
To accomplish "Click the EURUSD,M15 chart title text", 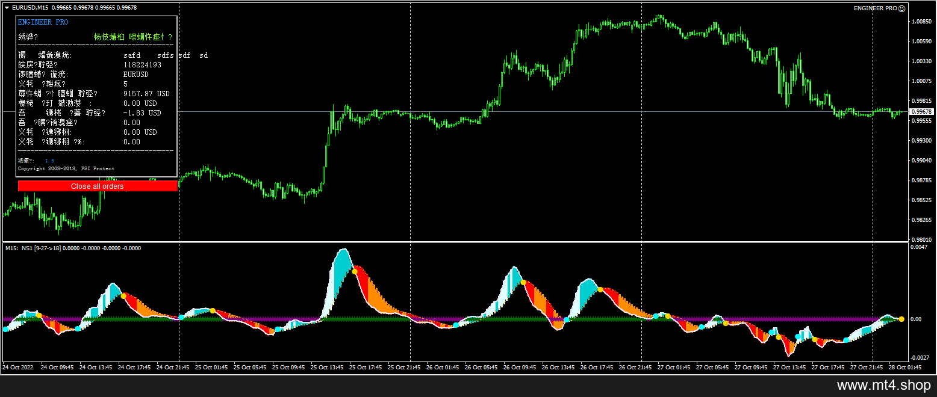I will [30, 8].
